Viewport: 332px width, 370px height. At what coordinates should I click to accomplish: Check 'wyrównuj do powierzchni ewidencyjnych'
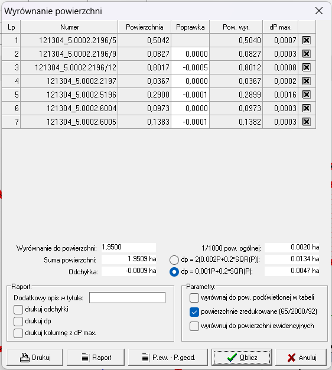194,326
